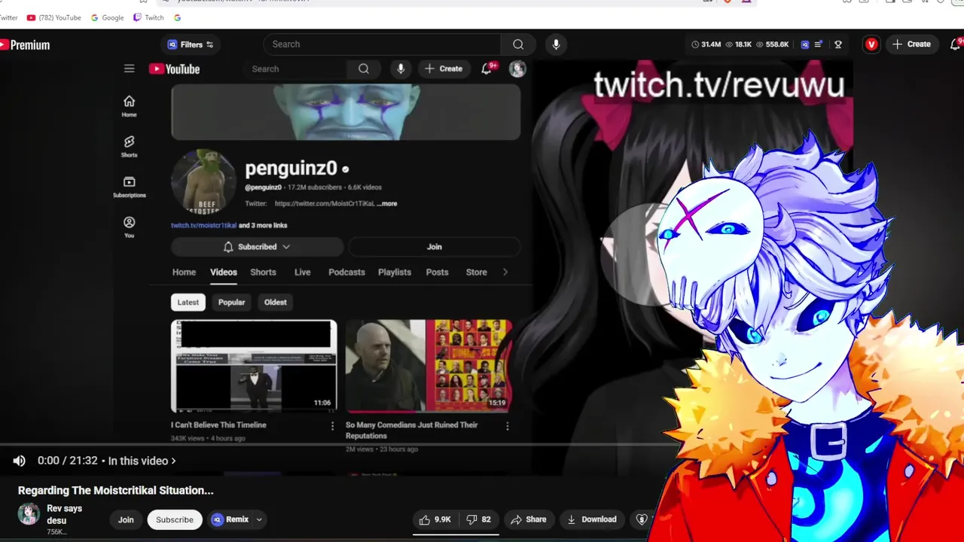This screenshot has width=964, height=542.
Task: Select the Popular sort chip
Action: (x=231, y=302)
